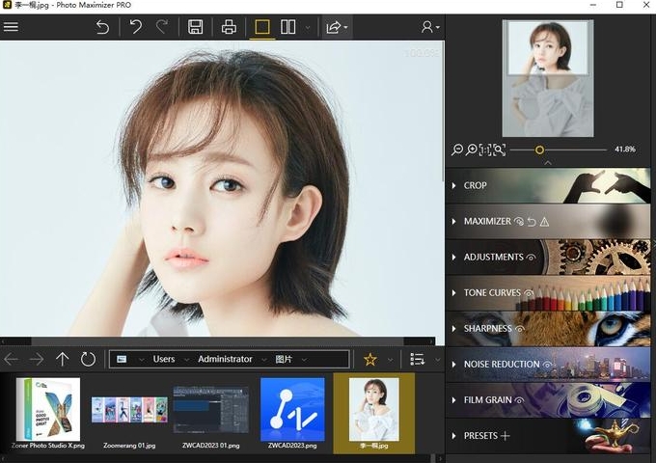Open dropdown arrow after Administrator breadcrumb
Viewport: 656px width, 463px height.
[264, 360]
